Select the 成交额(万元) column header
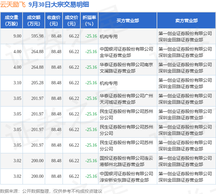The width and height of the screenshot is (216, 194). click(34, 20)
